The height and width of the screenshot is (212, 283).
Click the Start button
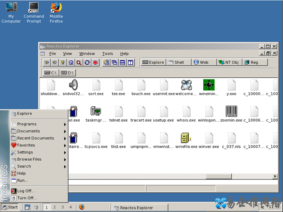[x=10, y=207]
